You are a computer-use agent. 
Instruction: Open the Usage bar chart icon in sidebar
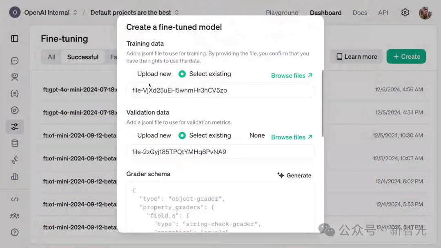(x=15, y=176)
